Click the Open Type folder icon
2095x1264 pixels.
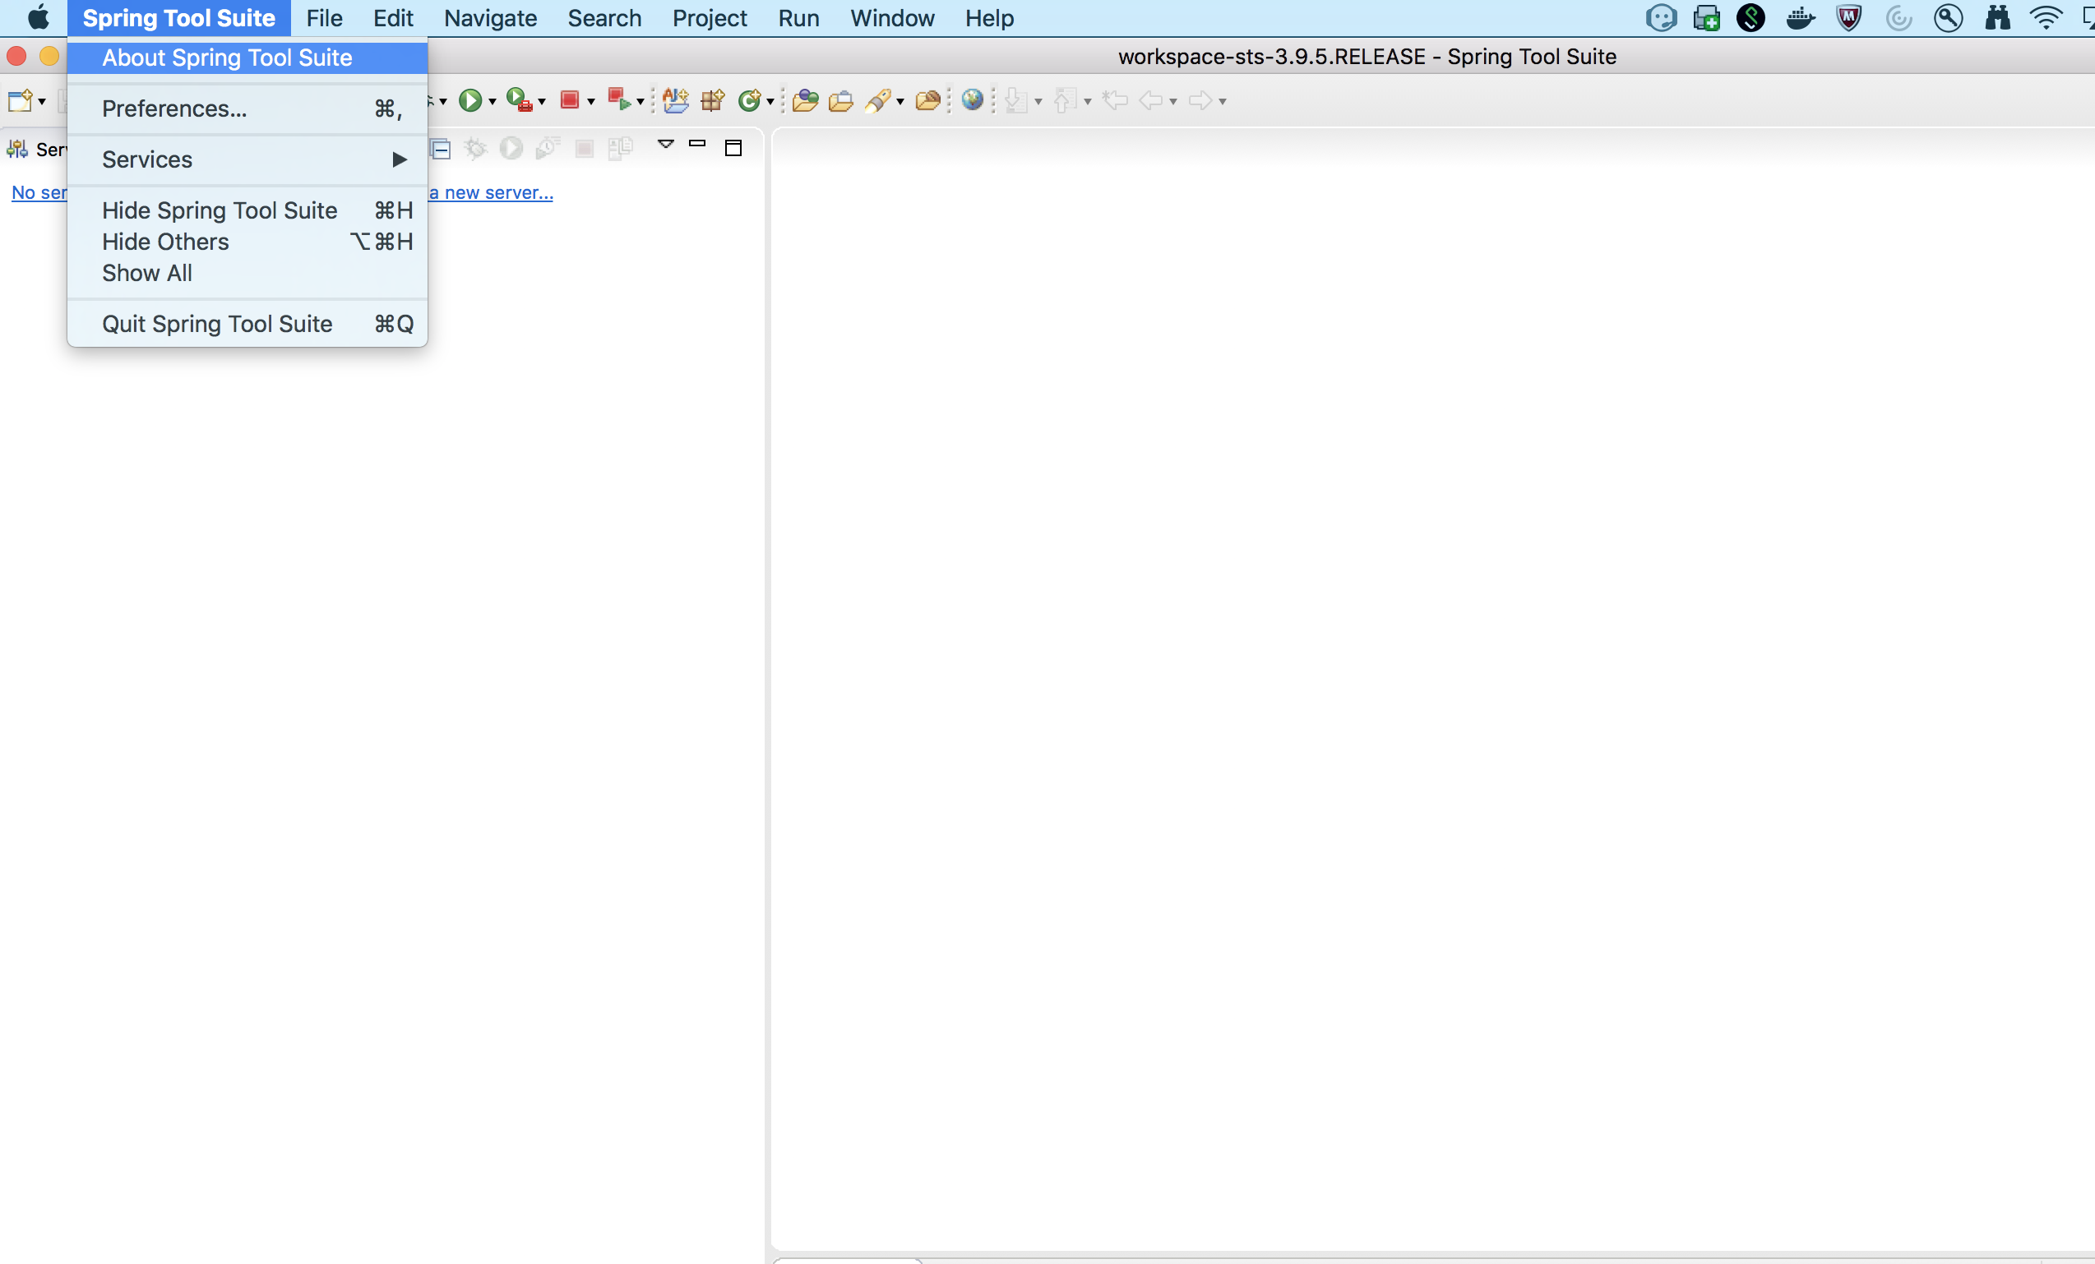(804, 101)
